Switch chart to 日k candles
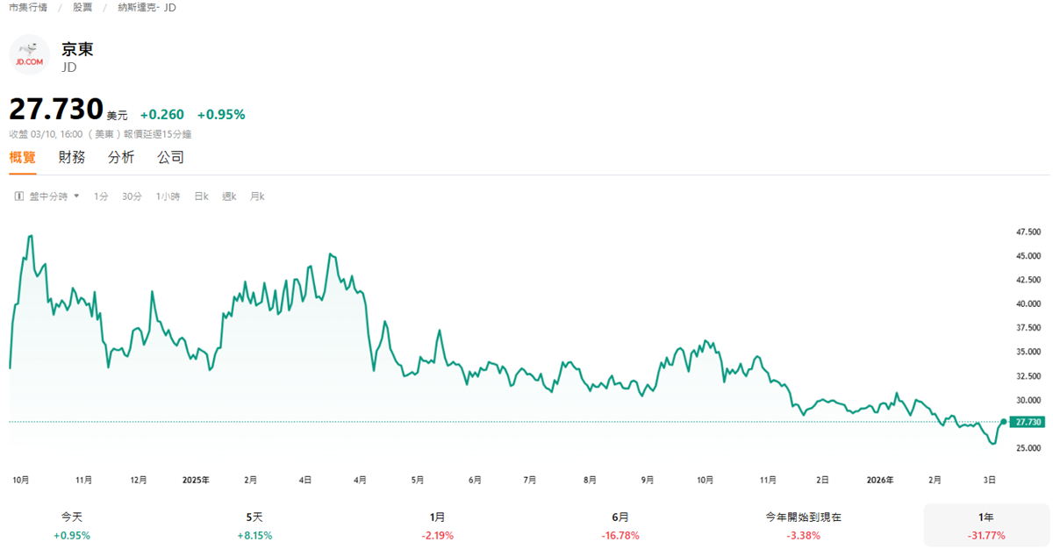The image size is (1053, 549). click(201, 196)
